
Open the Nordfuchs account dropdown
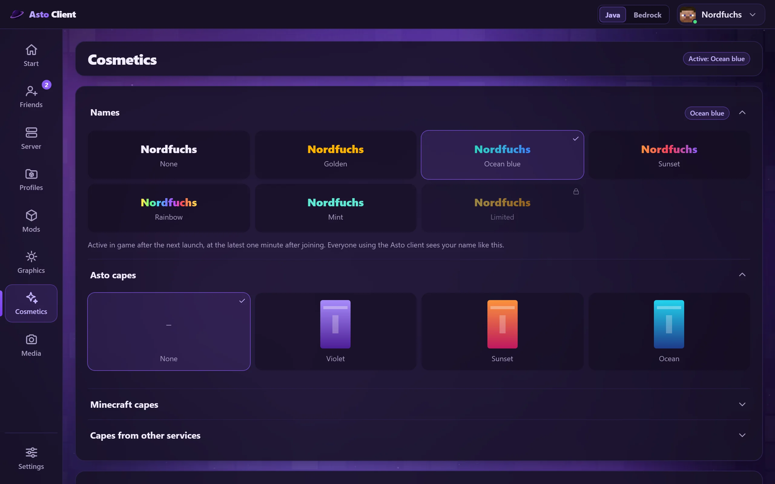pos(721,15)
